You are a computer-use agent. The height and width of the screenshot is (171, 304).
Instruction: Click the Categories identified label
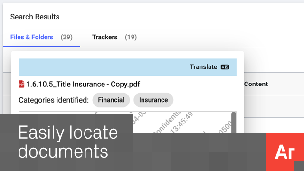click(x=54, y=100)
